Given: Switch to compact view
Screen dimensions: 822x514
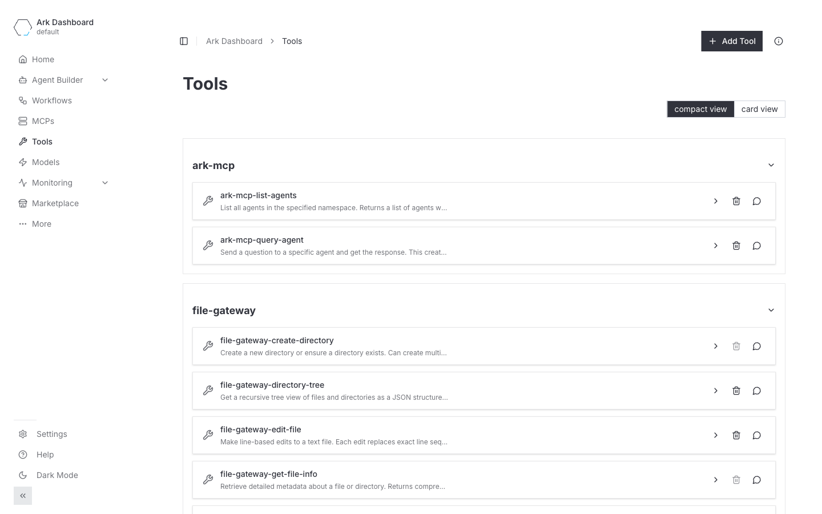Looking at the screenshot, I should pyautogui.click(x=700, y=109).
